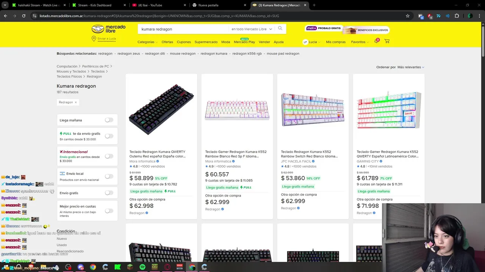
Task: Go back with the browser arrow
Action: (x=5, y=16)
